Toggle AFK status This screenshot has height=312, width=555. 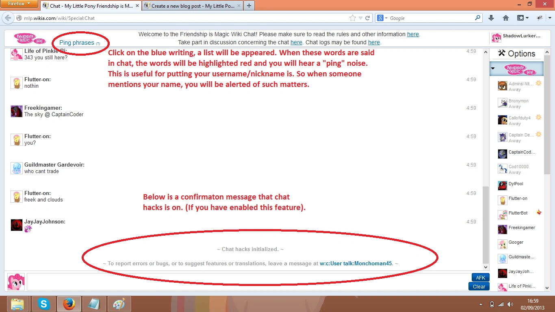pyautogui.click(x=481, y=277)
